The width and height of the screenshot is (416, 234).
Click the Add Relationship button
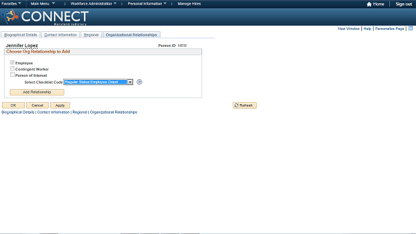point(37,92)
